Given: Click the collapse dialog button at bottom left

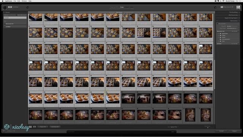Looking at the screenshot, I should click(4, 131).
